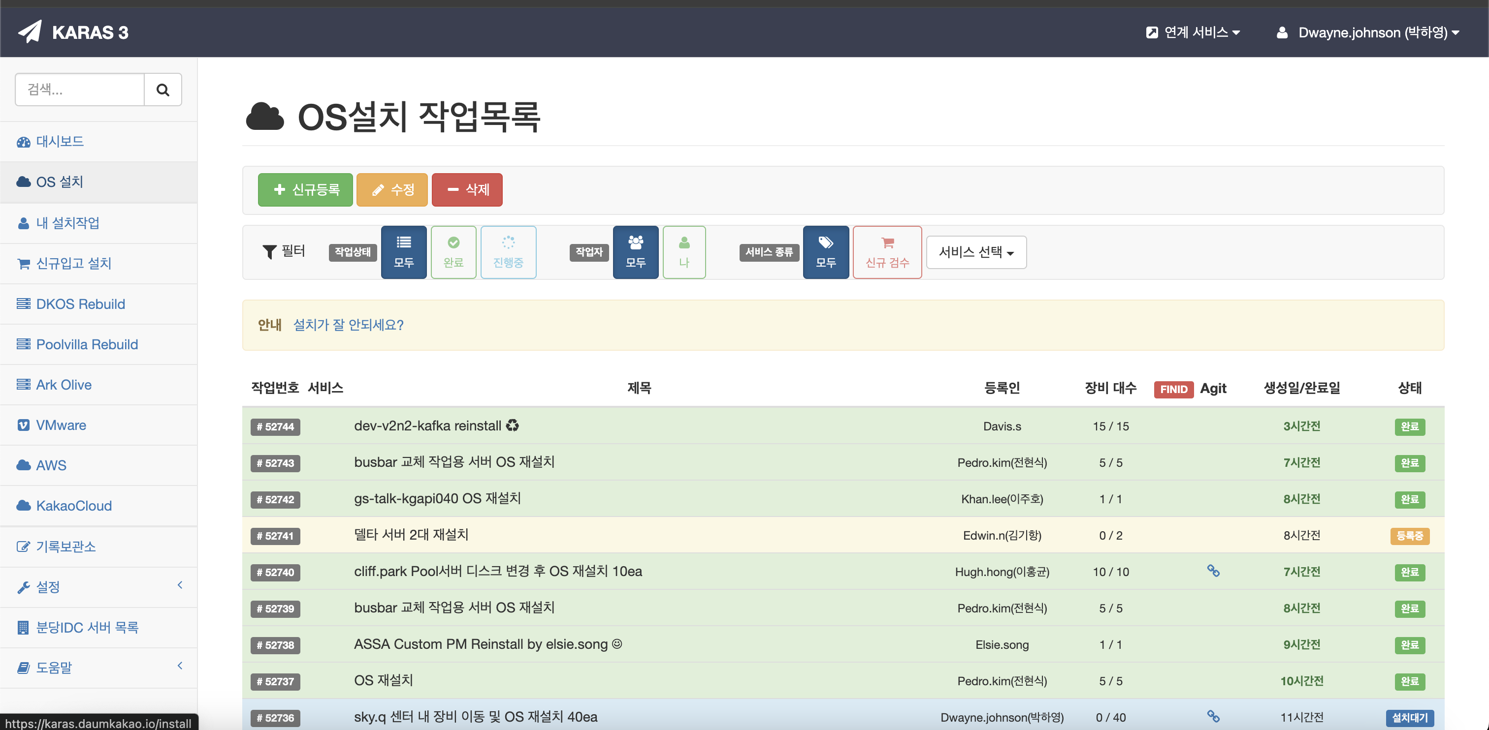Click the 등록중 status badge for job 52741

(x=1410, y=536)
